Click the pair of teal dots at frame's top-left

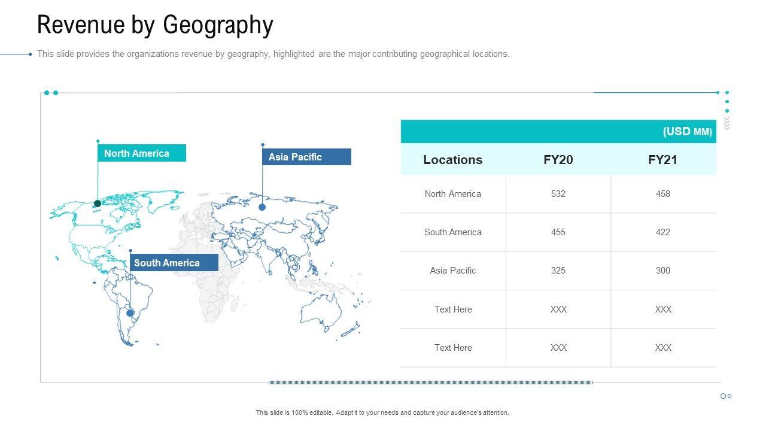pos(51,93)
